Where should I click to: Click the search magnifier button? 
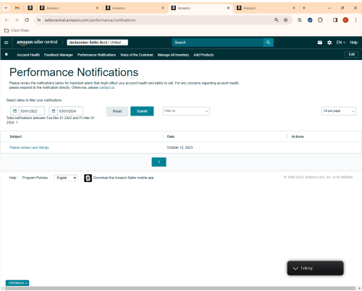point(268,43)
